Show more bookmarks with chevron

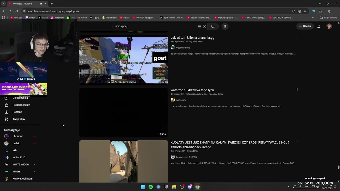pos(313,18)
